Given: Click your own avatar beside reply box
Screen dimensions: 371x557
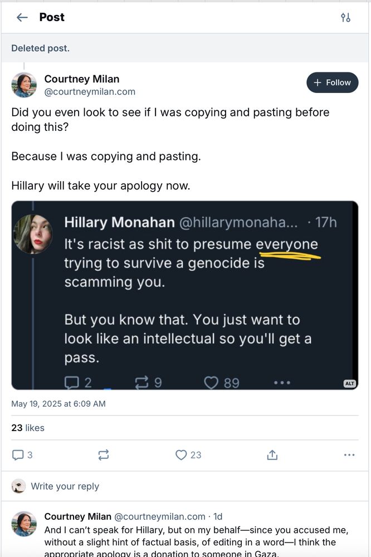Looking at the screenshot, I should (x=18, y=486).
